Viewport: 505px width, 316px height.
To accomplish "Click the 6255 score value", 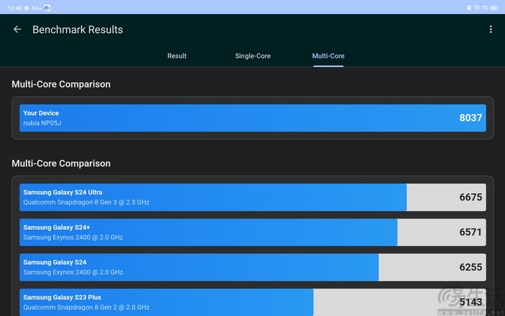I will coord(471,267).
